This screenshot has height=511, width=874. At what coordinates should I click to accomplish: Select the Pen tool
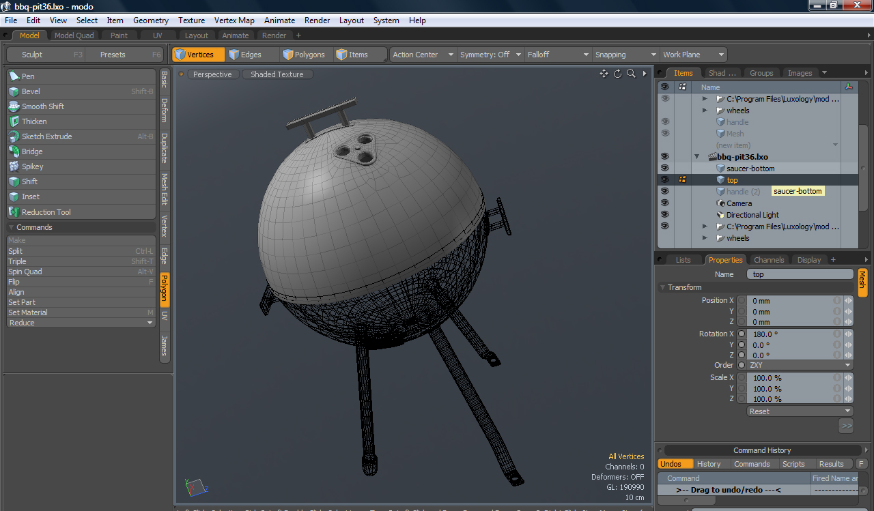point(81,76)
